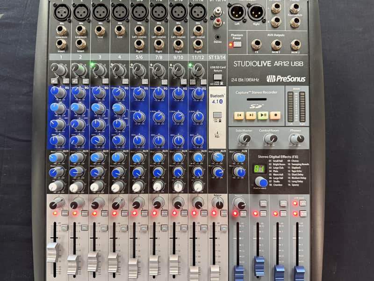Turn channel 4 low EQ knob
The height and width of the screenshot is (281, 374).
(x=118, y=140)
